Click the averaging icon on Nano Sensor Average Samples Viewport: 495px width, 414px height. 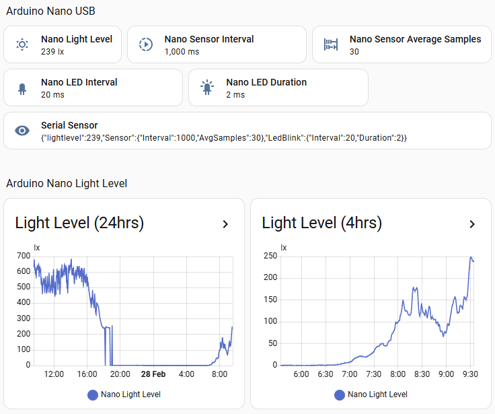point(331,44)
